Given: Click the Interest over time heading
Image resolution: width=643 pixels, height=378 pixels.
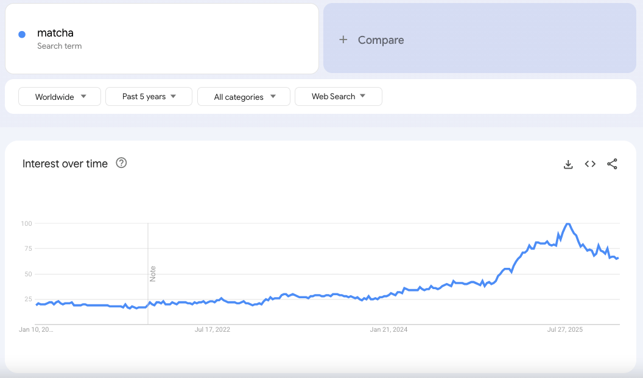Looking at the screenshot, I should tap(65, 164).
